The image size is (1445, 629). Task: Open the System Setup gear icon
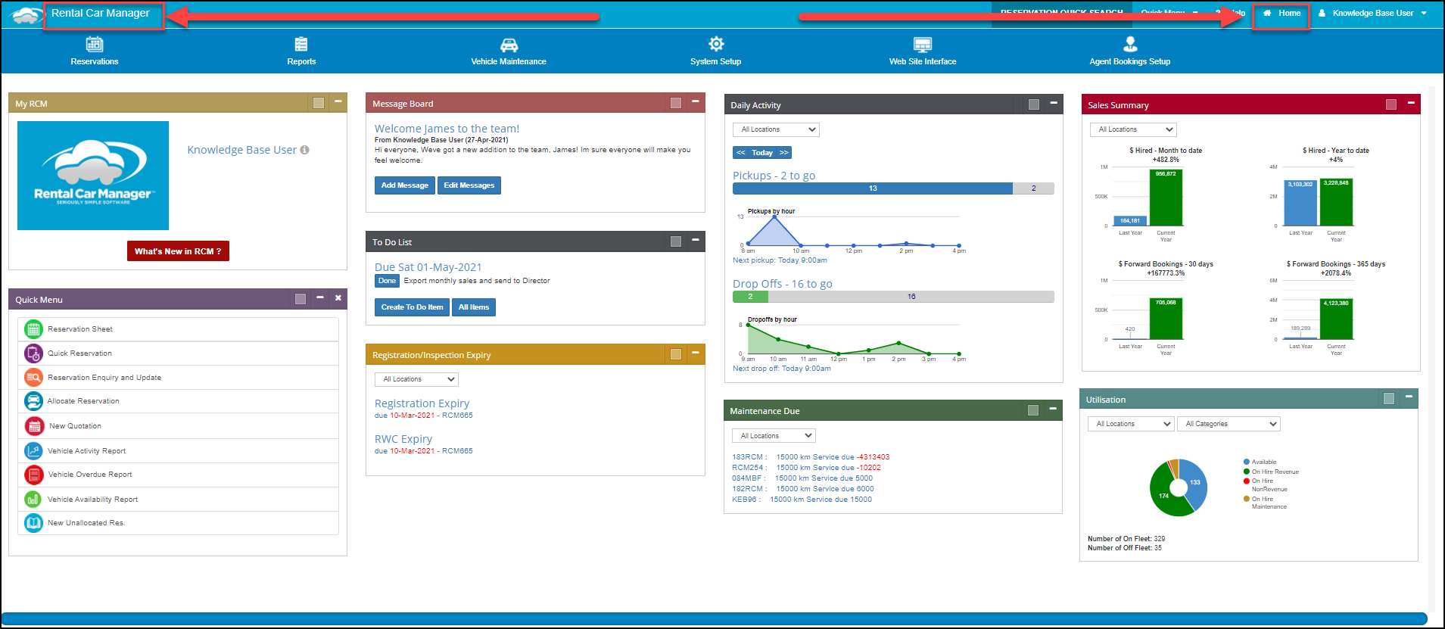pos(716,44)
